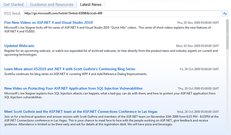Click into the RSS feed URL field

click(122, 13)
